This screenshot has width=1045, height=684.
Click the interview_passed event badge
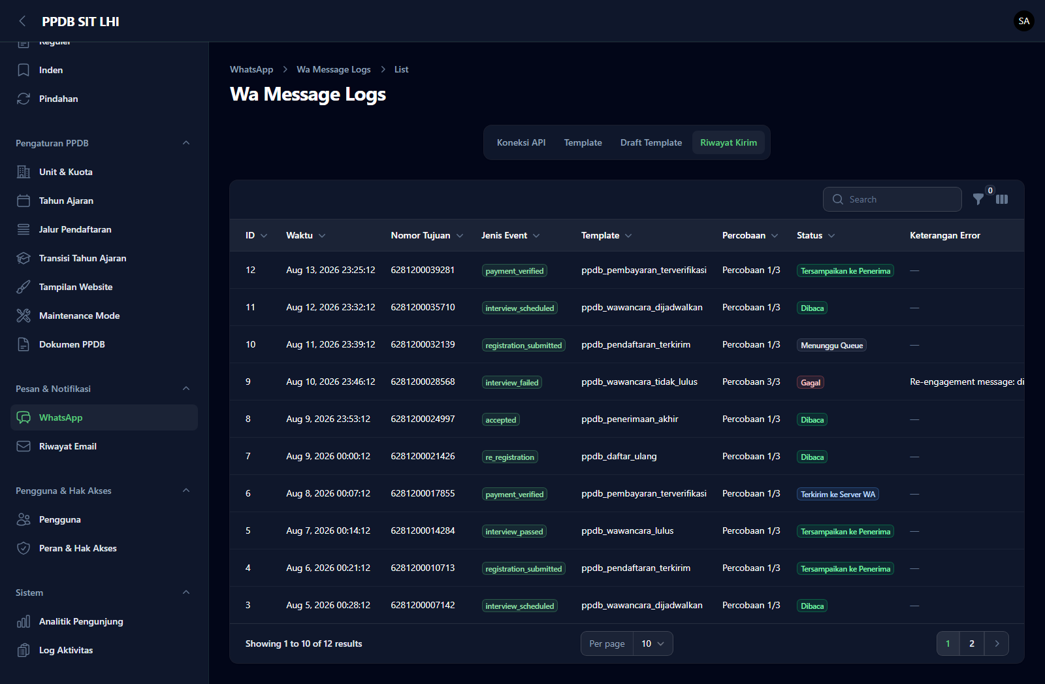tap(514, 532)
